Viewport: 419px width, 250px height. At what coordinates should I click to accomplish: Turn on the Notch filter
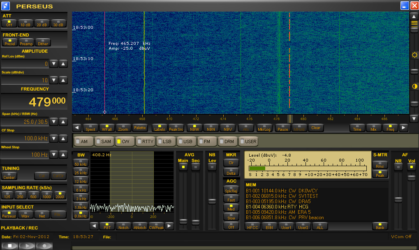point(123,226)
